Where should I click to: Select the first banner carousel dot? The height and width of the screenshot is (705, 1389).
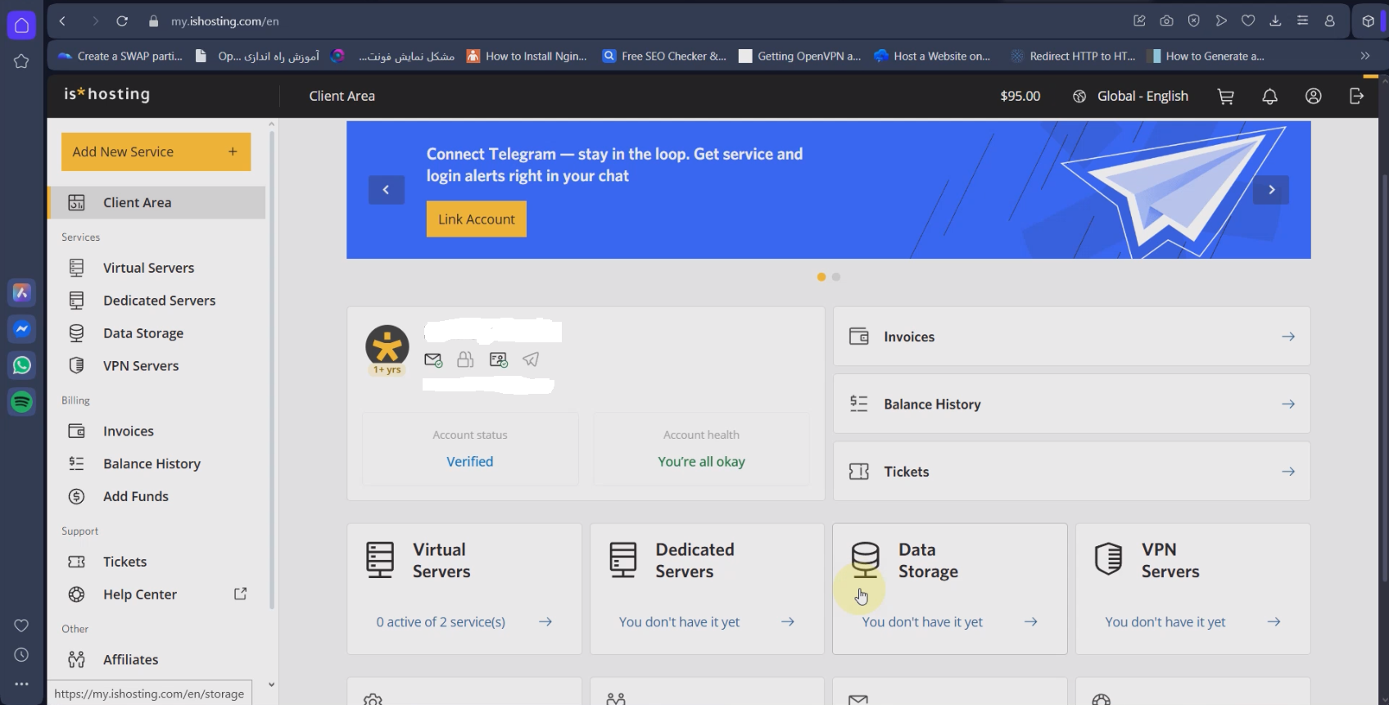click(x=821, y=277)
